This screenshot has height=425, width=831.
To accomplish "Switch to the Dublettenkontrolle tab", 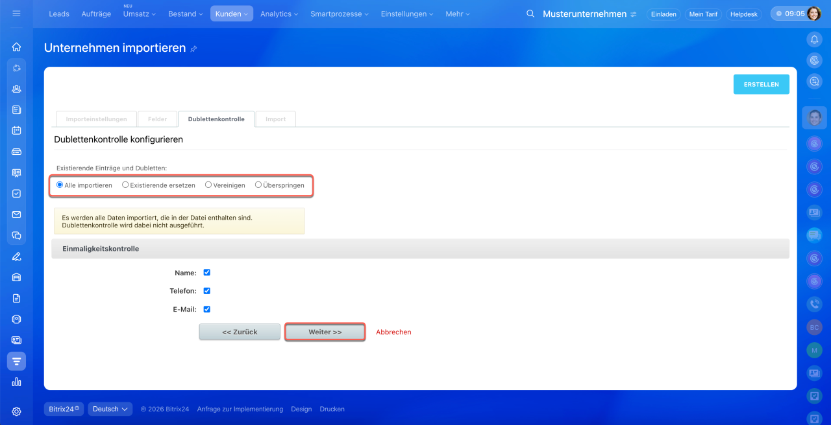I will pyautogui.click(x=216, y=119).
